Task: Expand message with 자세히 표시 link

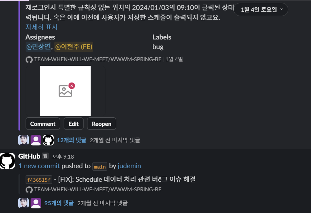Action: pos(42,27)
